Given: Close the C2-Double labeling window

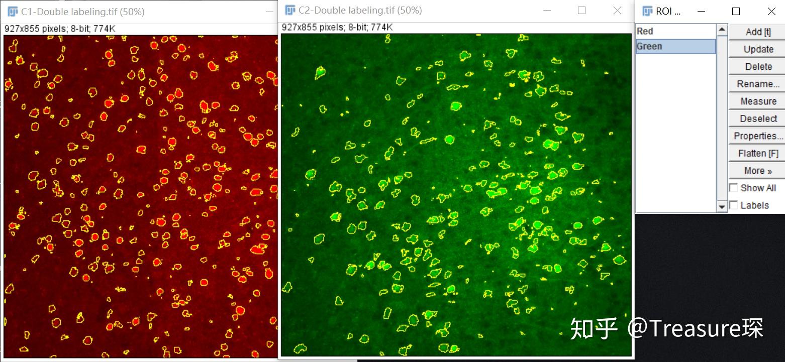Looking at the screenshot, I should tap(617, 10).
